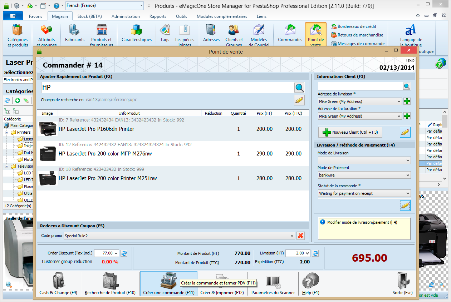Click Cash & Change (F9) button
The image size is (451, 302).
point(58,284)
